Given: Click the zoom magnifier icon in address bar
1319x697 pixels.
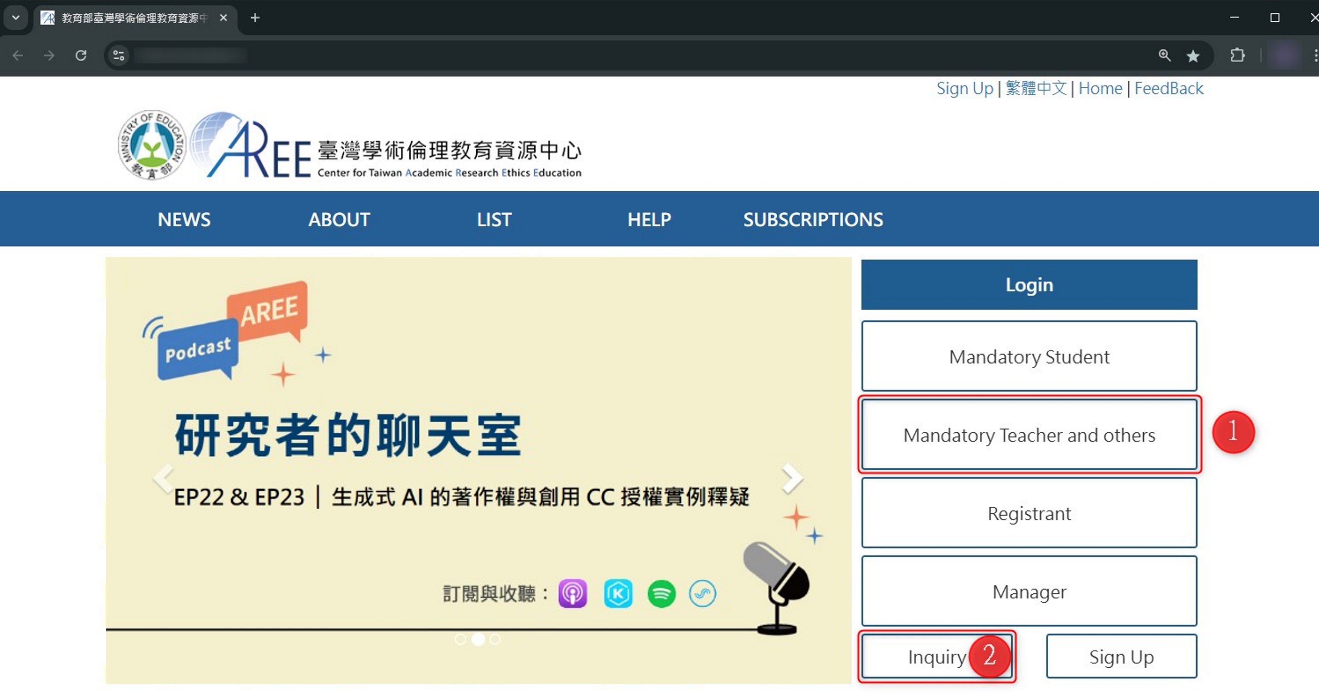Looking at the screenshot, I should pyautogui.click(x=1164, y=55).
